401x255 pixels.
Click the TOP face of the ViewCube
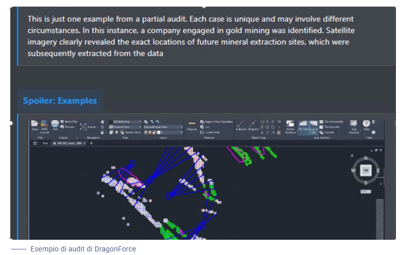pyautogui.click(x=365, y=170)
